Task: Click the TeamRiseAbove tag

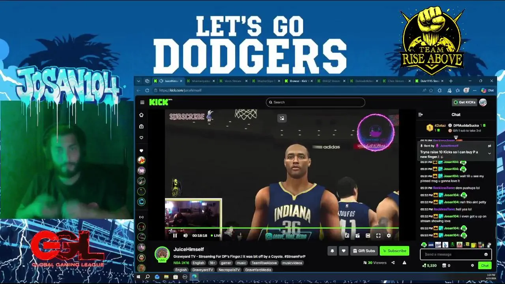Action: (264, 263)
